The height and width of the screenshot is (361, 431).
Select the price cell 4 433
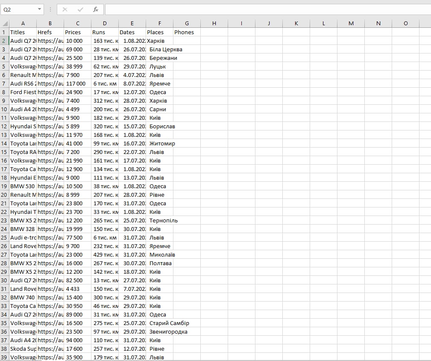click(x=77, y=289)
